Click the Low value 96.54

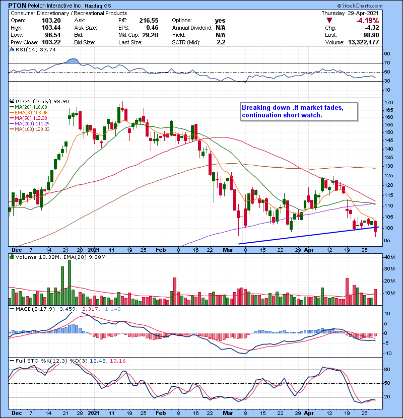click(53, 35)
